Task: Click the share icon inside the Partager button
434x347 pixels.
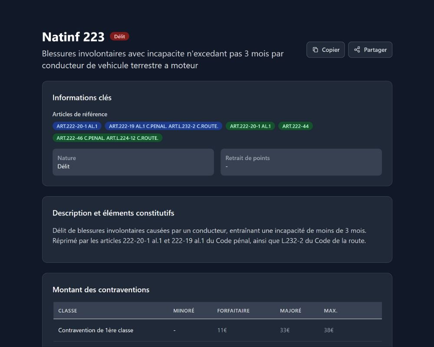Action: click(358, 49)
